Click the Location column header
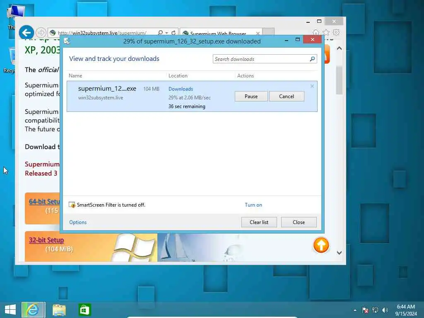424x318 pixels. tap(178, 76)
